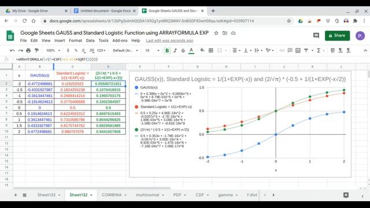Reload the page in browser

[x=24, y=21]
